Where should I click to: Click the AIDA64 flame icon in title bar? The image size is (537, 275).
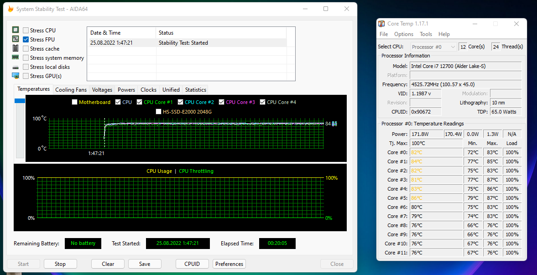pos(10,9)
